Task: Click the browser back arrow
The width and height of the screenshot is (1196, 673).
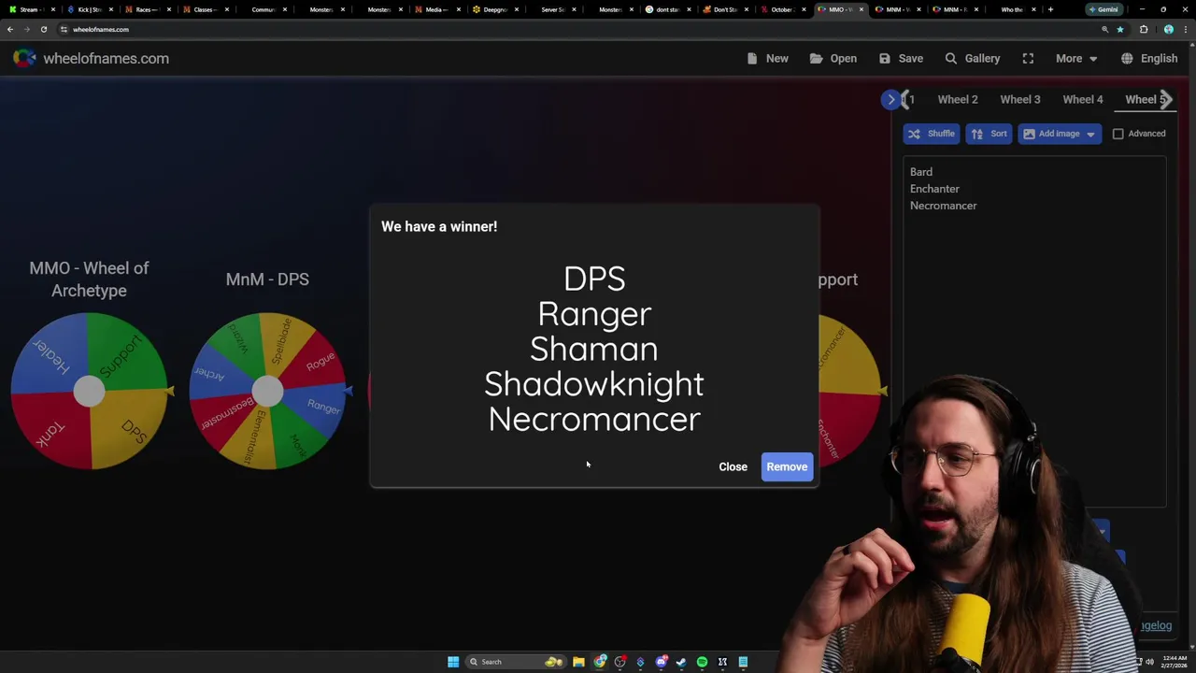Action: (x=10, y=29)
